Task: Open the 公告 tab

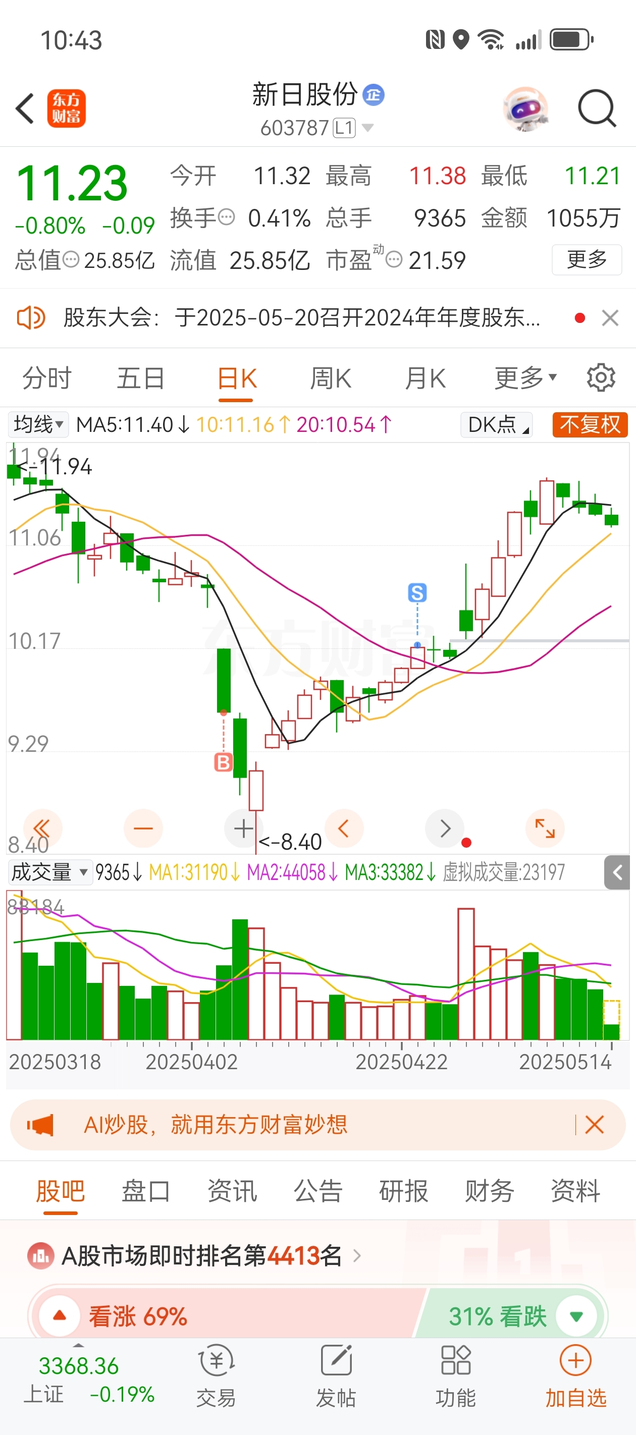Action: click(317, 1191)
